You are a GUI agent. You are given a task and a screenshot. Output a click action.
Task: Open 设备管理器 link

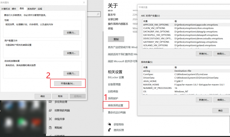coord(114,84)
